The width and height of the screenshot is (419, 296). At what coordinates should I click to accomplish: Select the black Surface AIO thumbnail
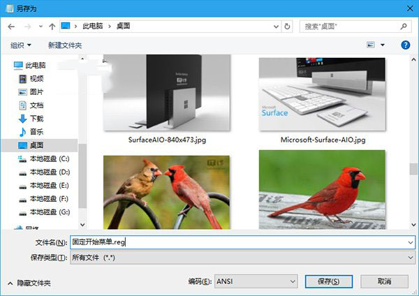pyautogui.click(x=167, y=92)
